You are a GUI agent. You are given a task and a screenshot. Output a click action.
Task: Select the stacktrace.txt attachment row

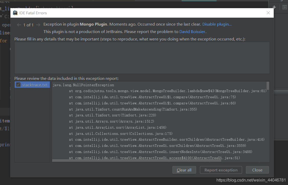(x=32, y=85)
